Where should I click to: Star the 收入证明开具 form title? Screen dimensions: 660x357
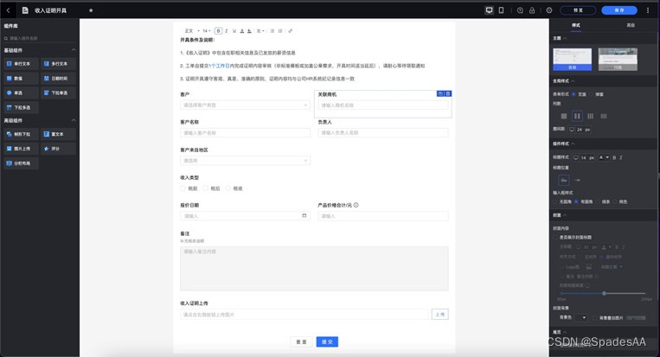click(x=91, y=10)
